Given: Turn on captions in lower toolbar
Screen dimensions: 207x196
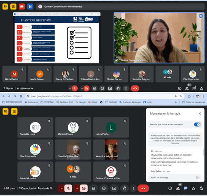Looking at the screenshot, I should point(93,188).
